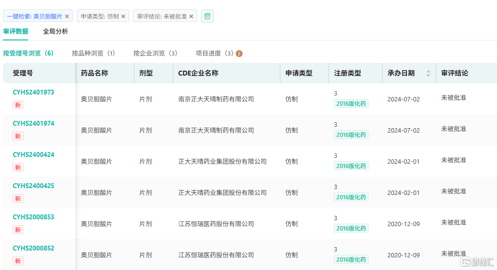Open record CYHS2000853

click(33, 217)
